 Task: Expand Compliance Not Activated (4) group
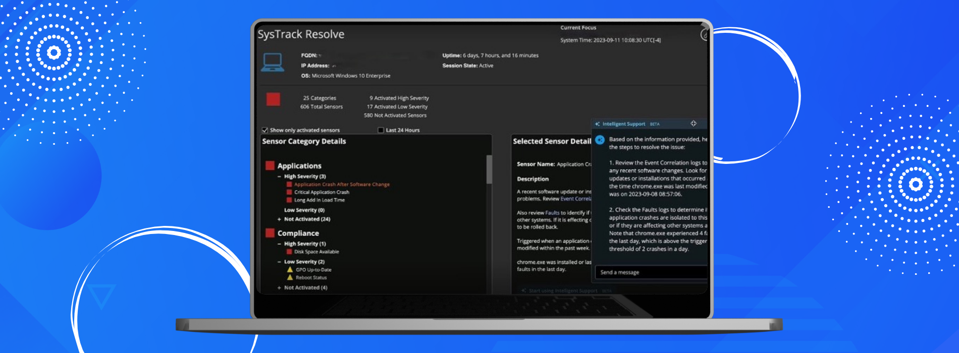click(x=279, y=288)
